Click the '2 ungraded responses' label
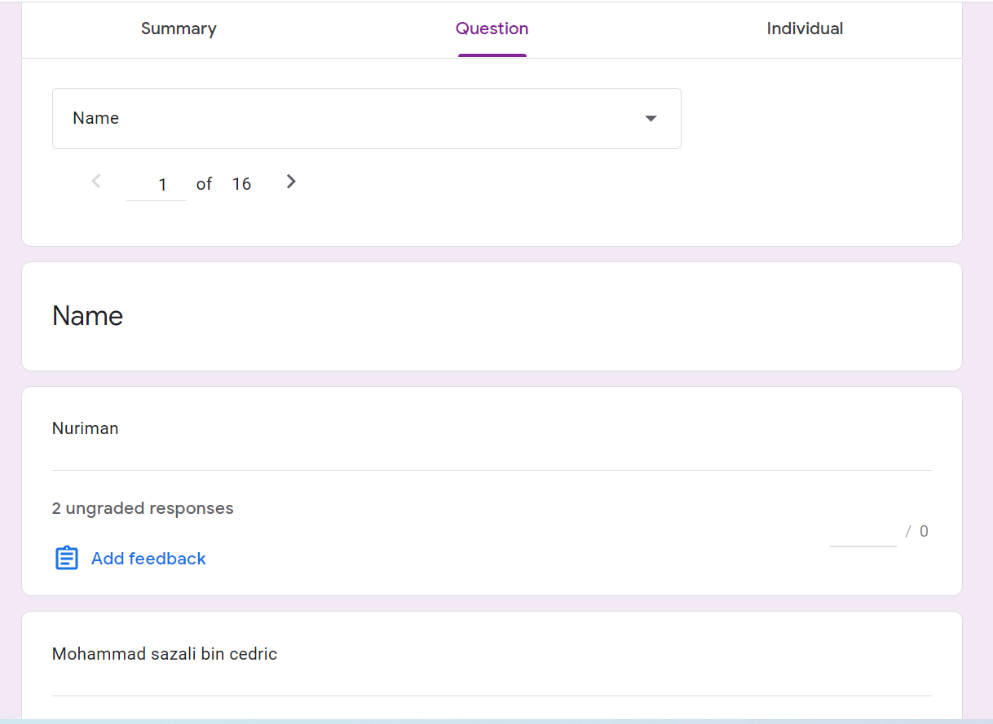Viewport: 993px width, 724px height. [143, 508]
